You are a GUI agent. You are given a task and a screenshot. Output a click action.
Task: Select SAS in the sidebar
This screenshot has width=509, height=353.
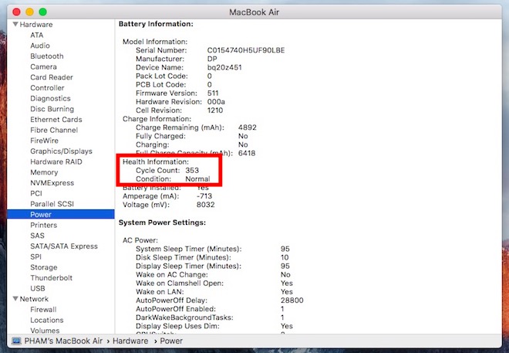click(37, 236)
